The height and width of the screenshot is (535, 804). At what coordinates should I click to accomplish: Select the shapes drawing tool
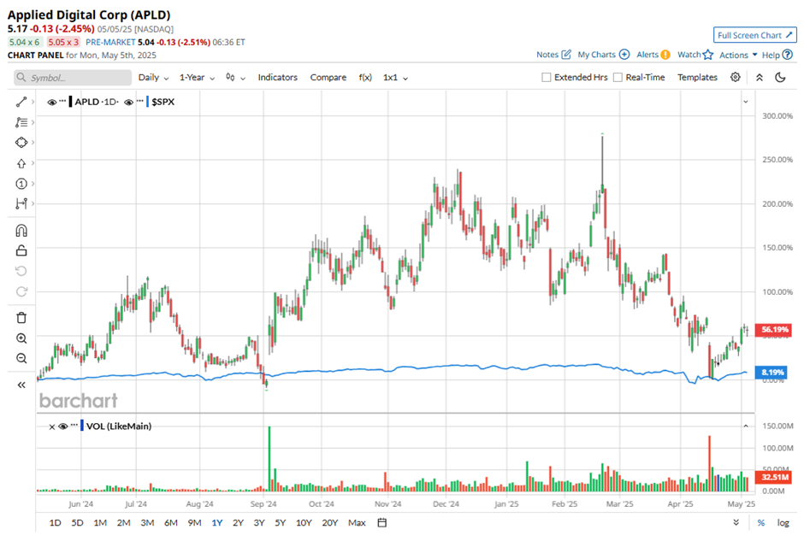point(21,143)
